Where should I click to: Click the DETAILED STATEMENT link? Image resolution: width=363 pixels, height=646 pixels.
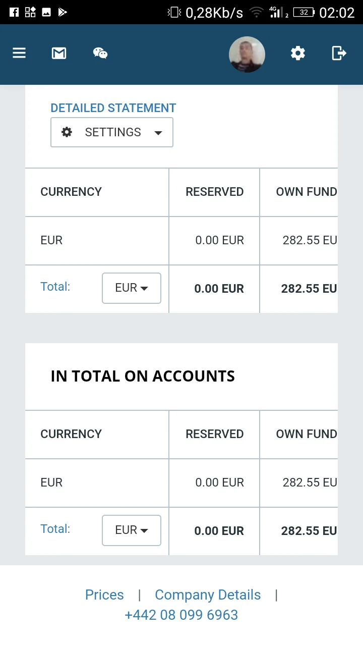click(x=113, y=108)
